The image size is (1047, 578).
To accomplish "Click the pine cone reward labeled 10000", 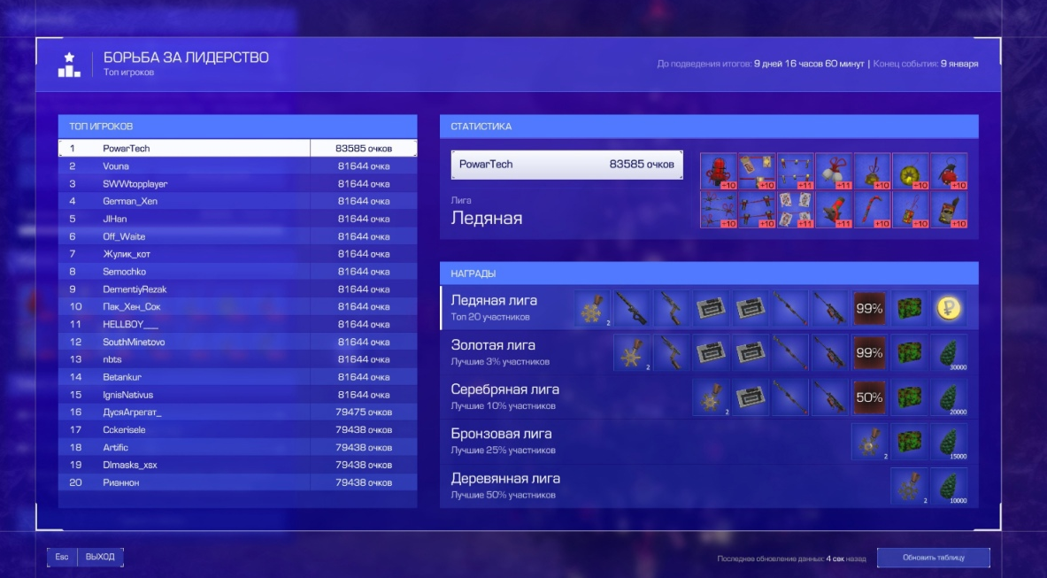I will pos(949,486).
